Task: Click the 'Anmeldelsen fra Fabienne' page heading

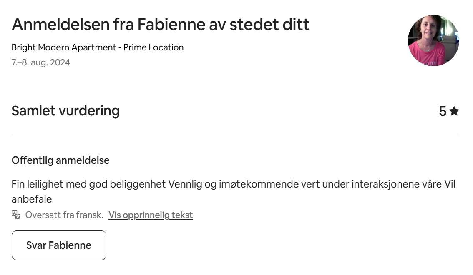Action: coord(161,25)
